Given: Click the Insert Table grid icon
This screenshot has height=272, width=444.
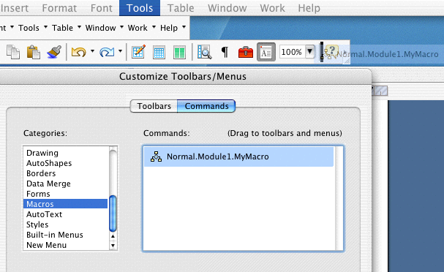Looking at the screenshot, I should point(159,53).
